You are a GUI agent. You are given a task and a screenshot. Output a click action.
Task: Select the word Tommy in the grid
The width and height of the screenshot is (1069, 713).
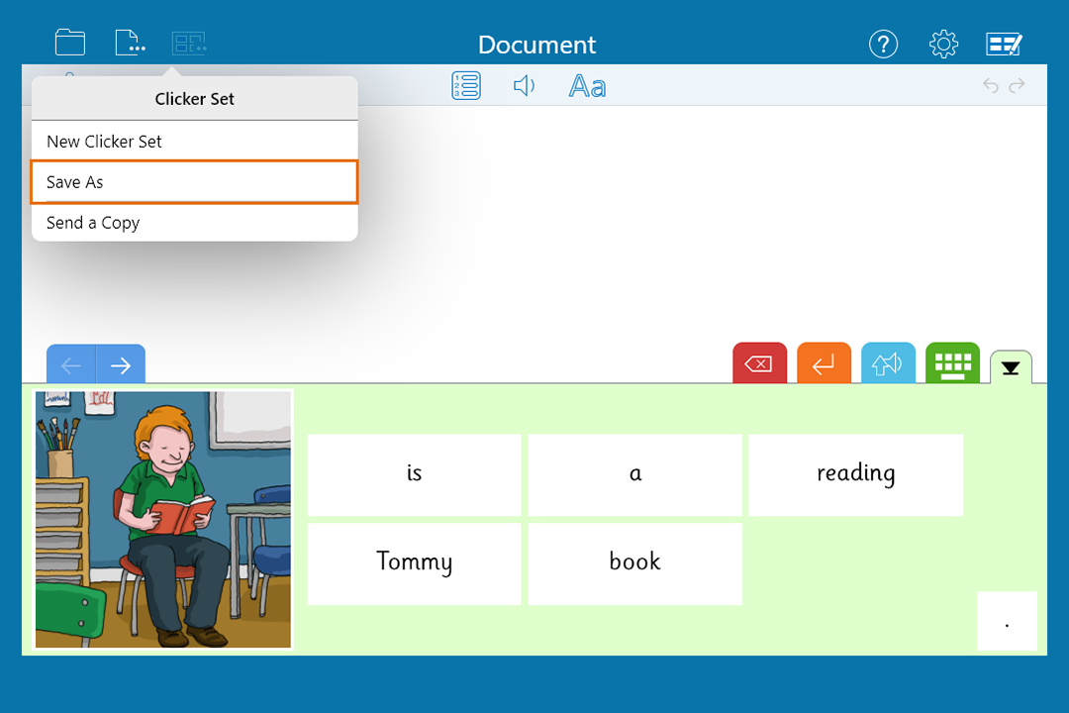pyautogui.click(x=414, y=562)
